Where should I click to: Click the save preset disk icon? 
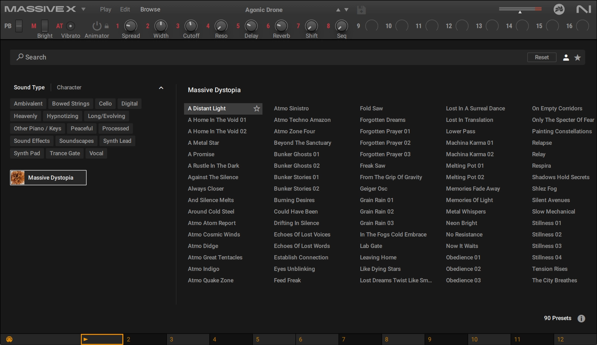click(361, 10)
